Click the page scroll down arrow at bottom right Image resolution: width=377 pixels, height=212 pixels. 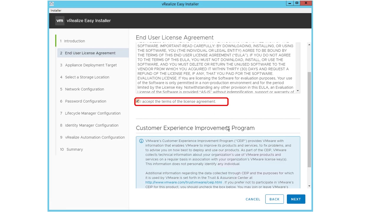[309, 186]
